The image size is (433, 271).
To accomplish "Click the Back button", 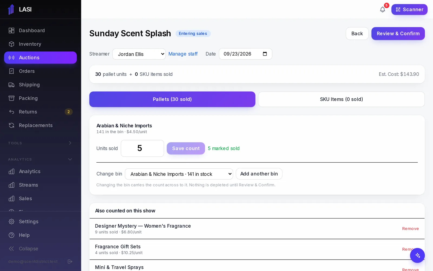I will point(357,34).
